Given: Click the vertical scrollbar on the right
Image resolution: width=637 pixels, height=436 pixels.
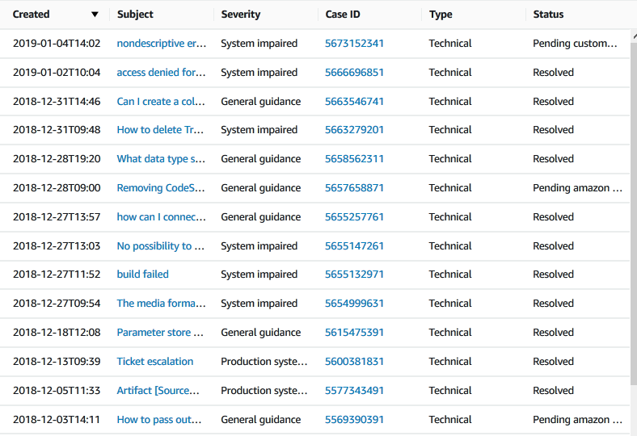Looking at the screenshot, I should (633, 209).
